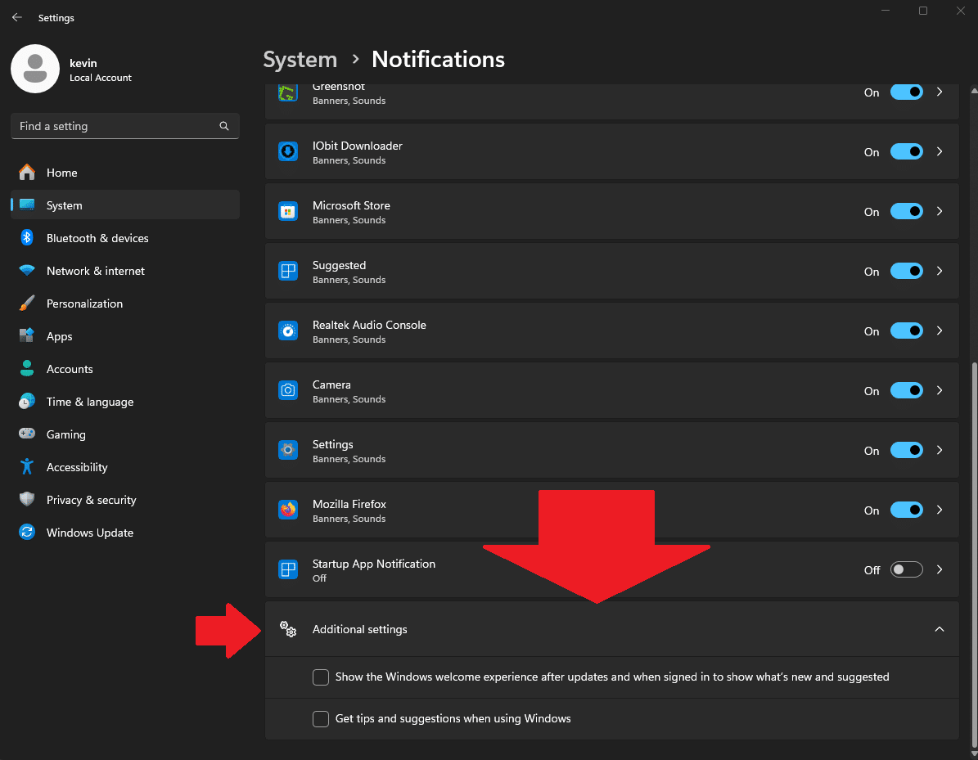The height and width of the screenshot is (760, 978).
Task: Click the Accessibility figure icon
Action: click(27, 466)
